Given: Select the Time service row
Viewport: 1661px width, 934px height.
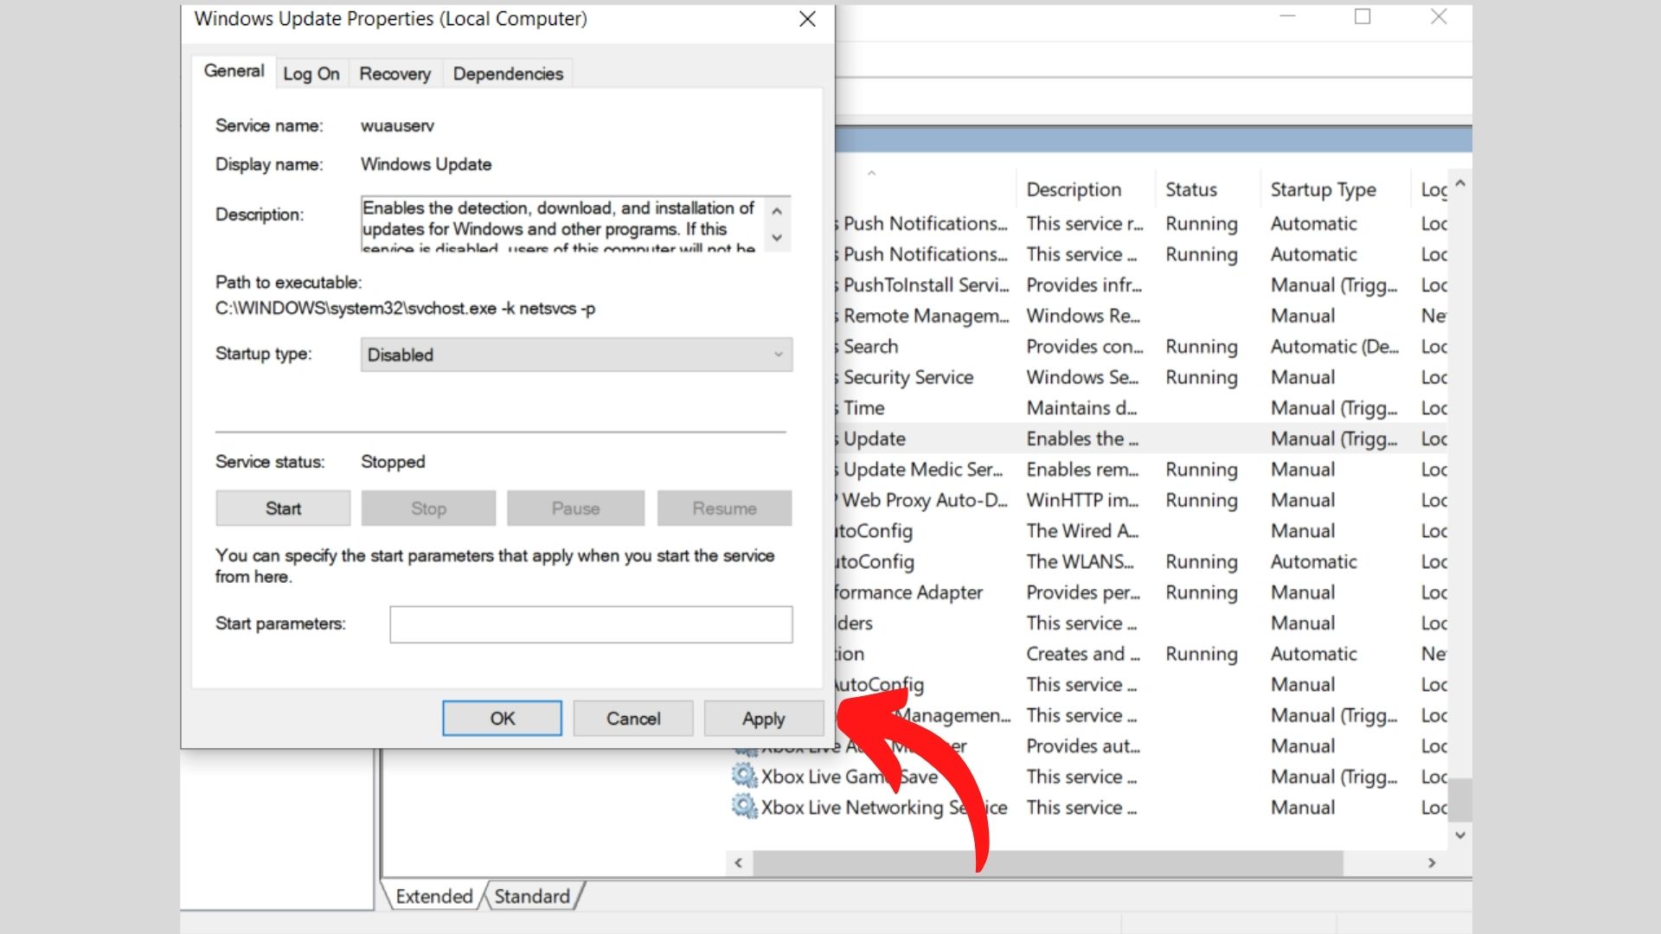Looking at the screenshot, I should (1140, 408).
